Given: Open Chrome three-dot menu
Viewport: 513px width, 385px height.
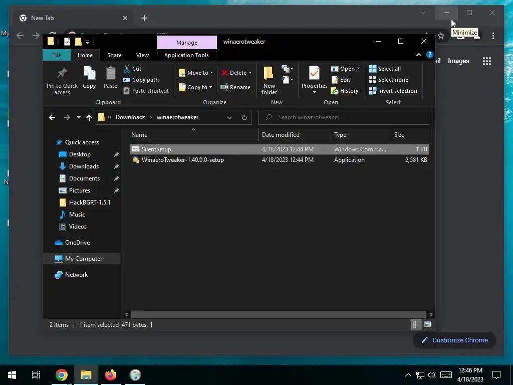Looking at the screenshot, I should click(493, 36).
